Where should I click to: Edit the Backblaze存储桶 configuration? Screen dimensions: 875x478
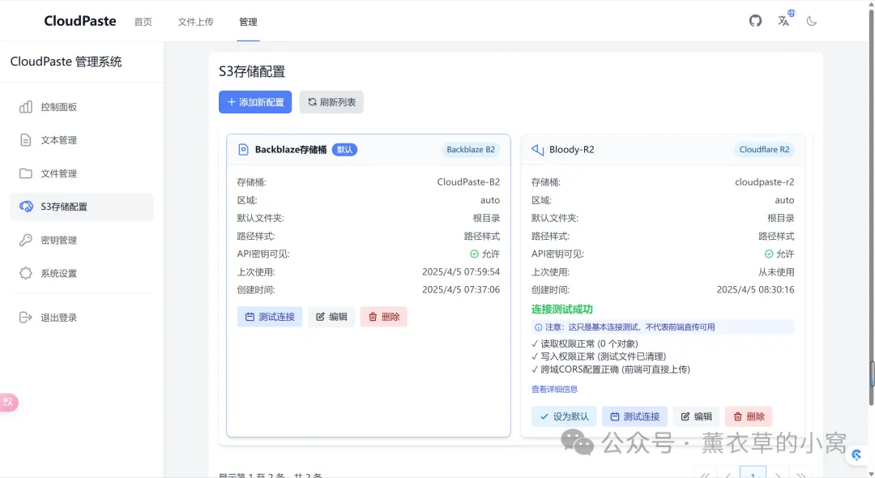331,317
